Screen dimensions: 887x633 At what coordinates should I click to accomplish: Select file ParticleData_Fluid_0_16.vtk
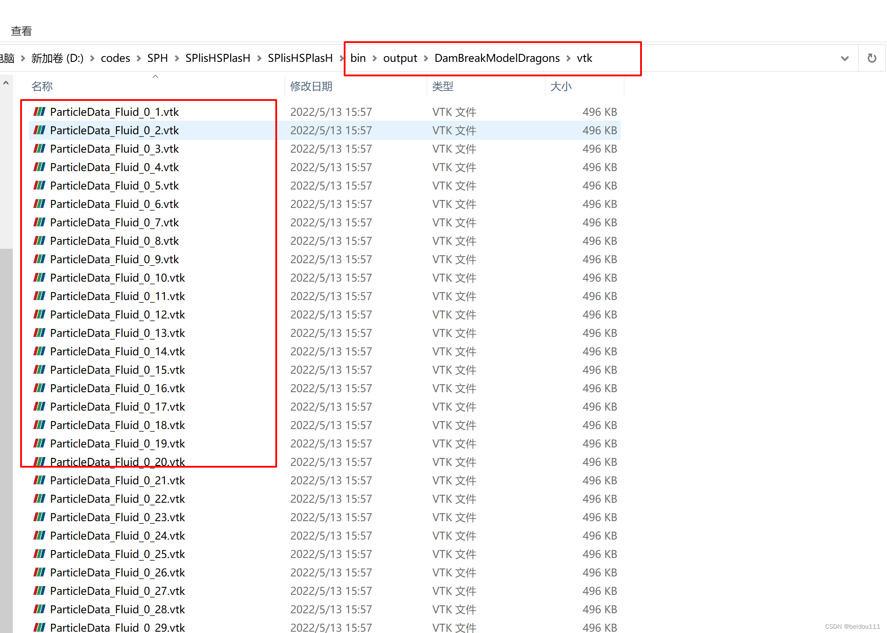[x=118, y=388]
